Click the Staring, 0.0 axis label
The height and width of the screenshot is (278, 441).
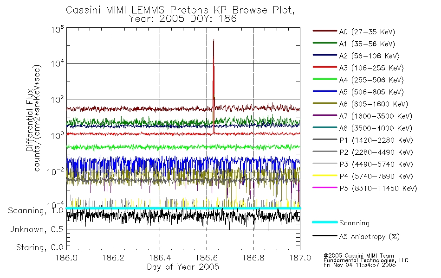click(39, 247)
